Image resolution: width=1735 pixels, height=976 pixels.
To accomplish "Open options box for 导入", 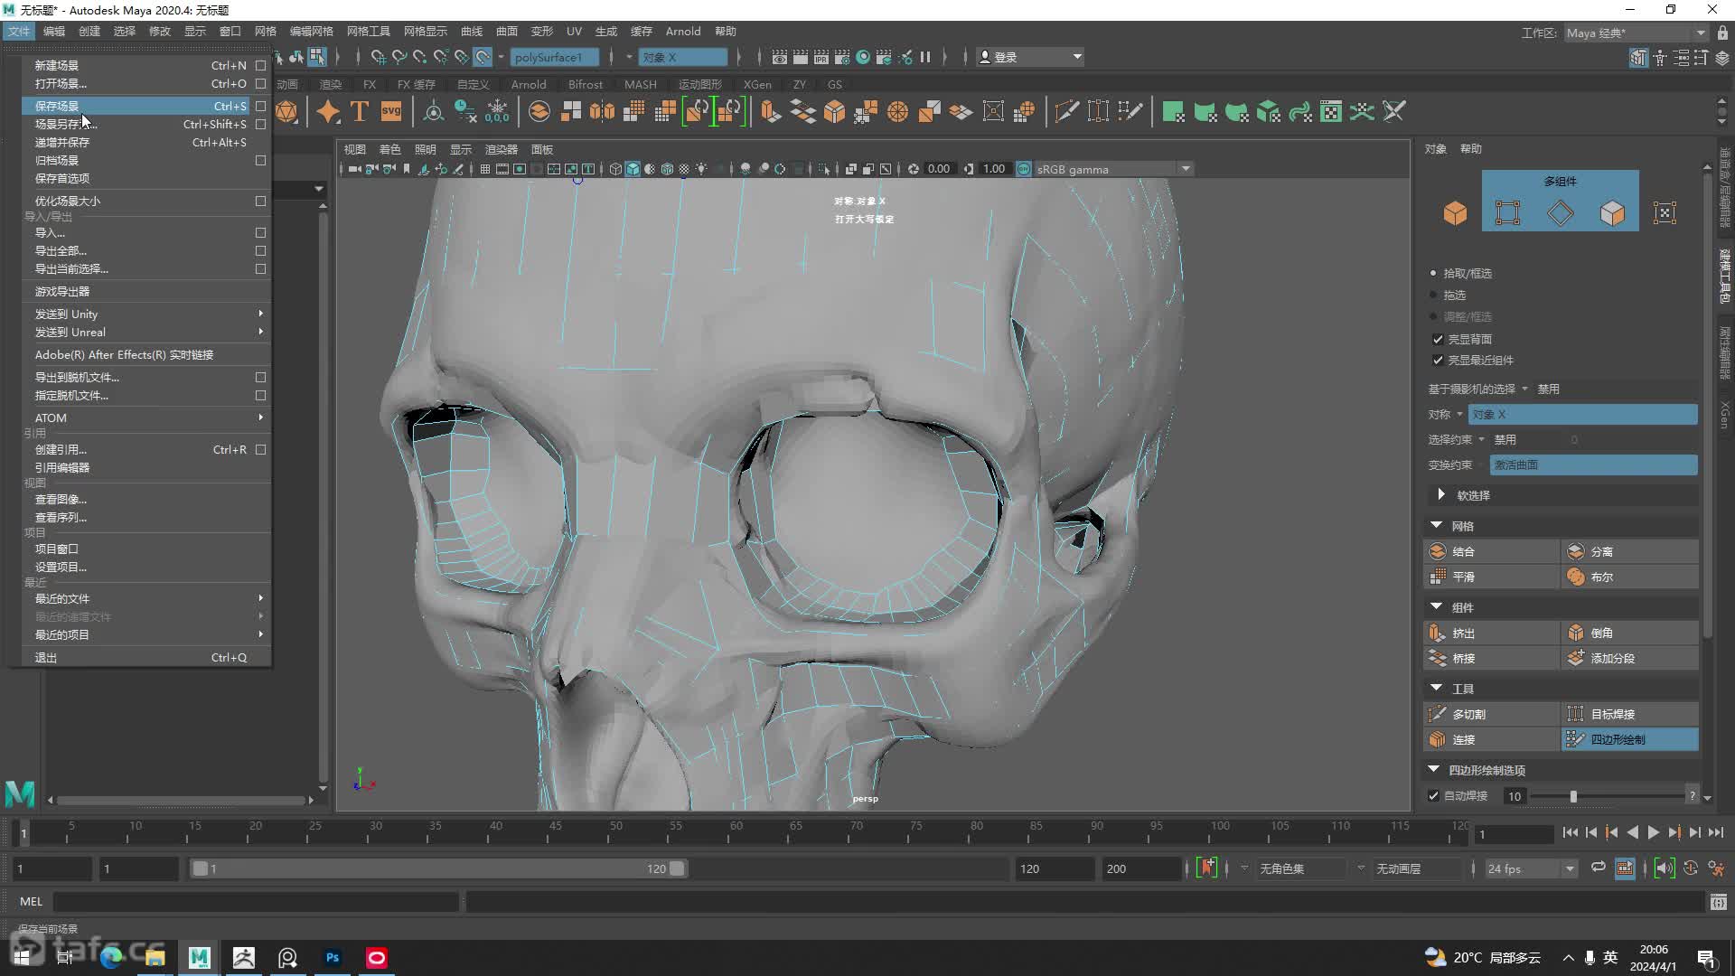I will click(x=260, y=232).
